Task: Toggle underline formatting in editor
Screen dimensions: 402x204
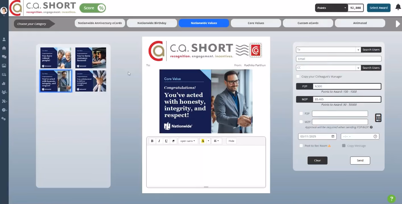Action: (x=166, y=141)
